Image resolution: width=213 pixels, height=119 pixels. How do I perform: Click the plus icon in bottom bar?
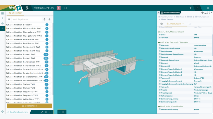coord(50,112)
